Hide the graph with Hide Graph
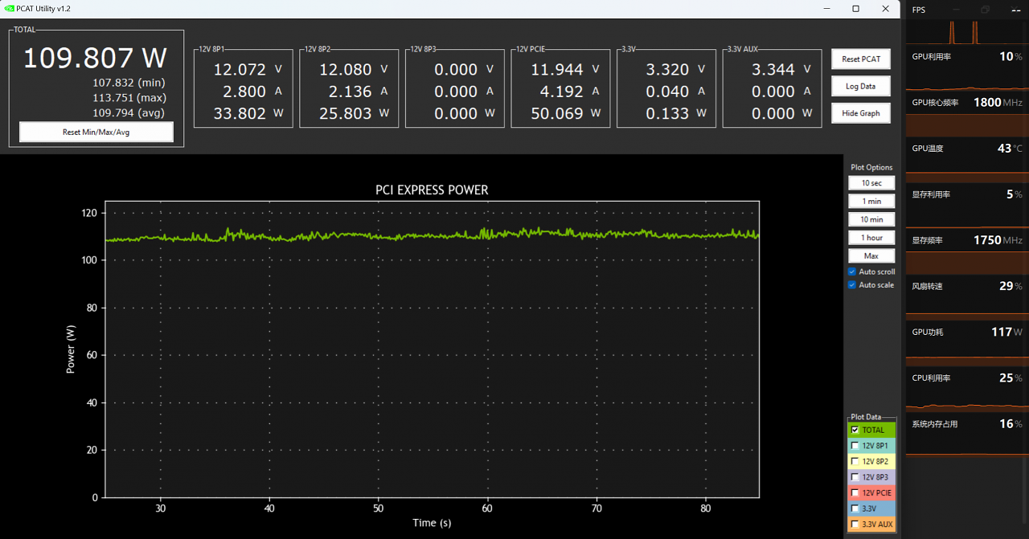1029x539 pixels. pyautogui.click(x=861, y=113)
